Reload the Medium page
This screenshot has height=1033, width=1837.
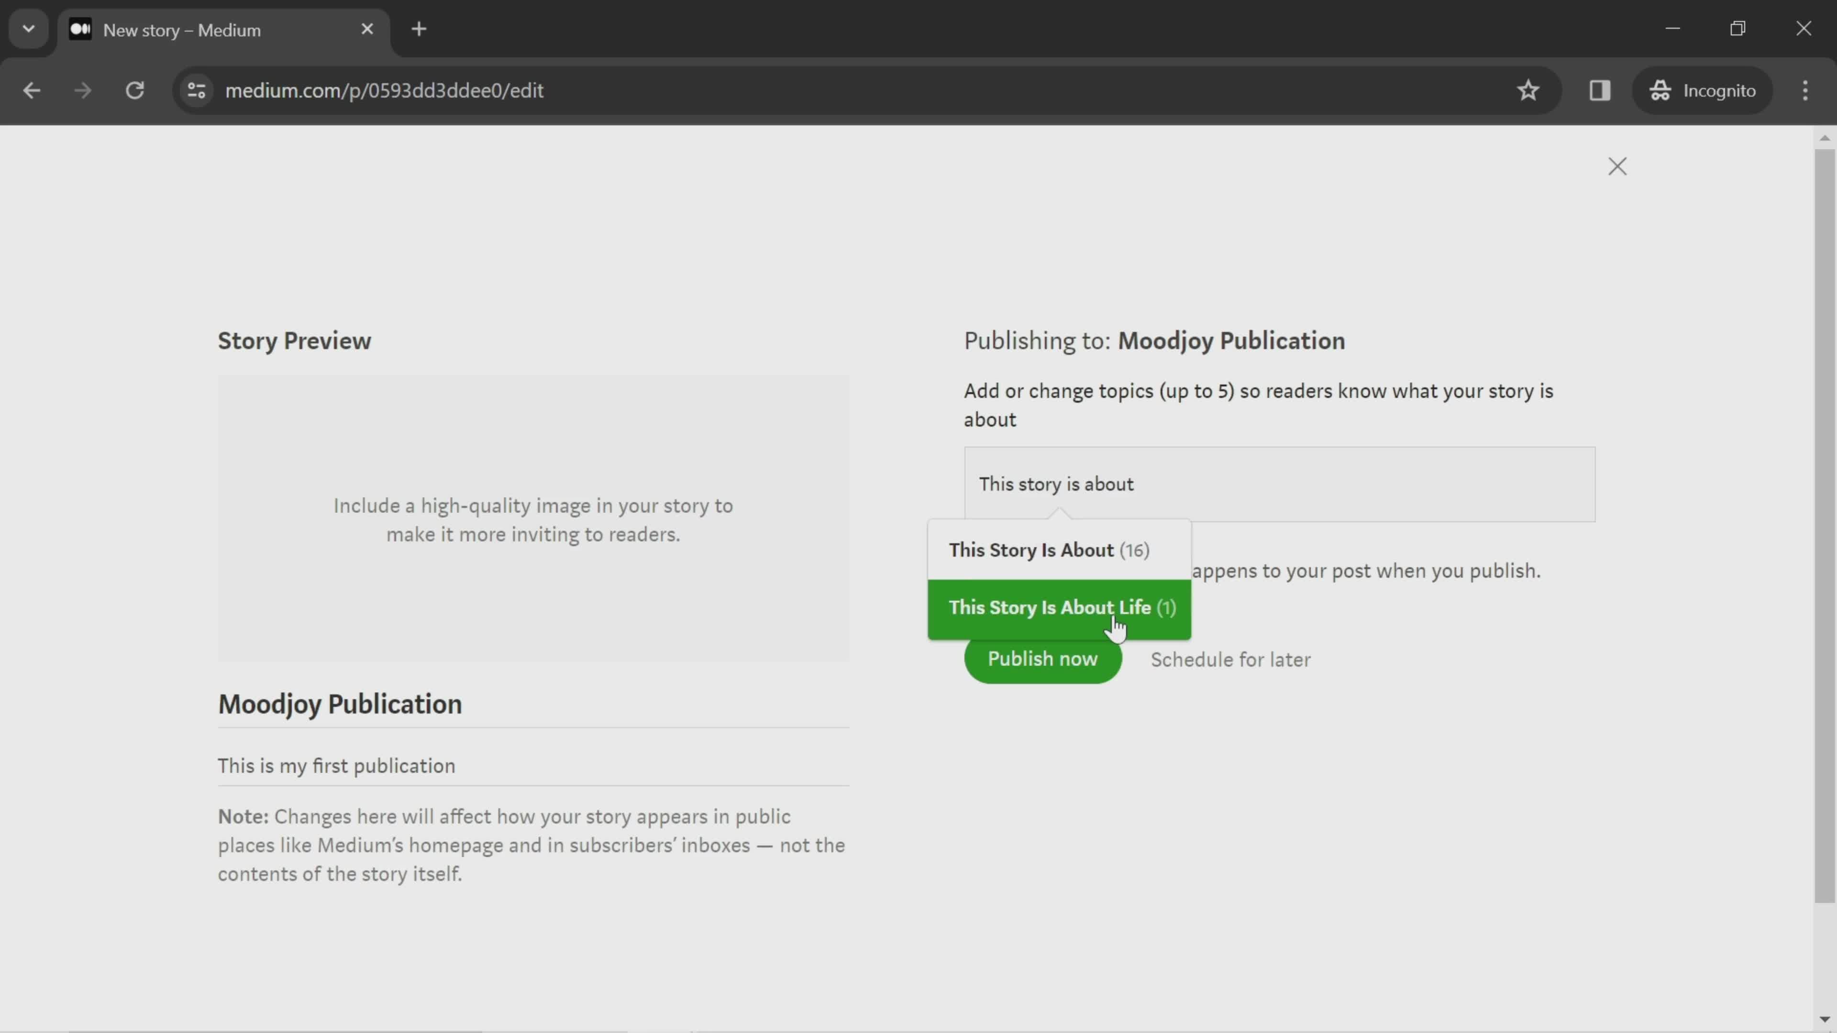pyautogui.click(x=135, y=90)
